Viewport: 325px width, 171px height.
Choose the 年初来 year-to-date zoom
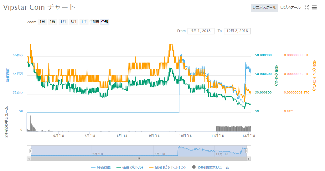coord(94,22)
